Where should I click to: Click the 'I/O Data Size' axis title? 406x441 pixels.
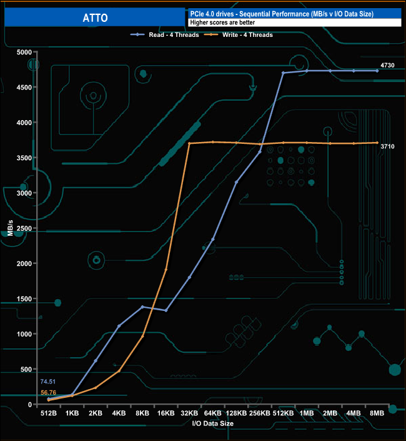213,423
